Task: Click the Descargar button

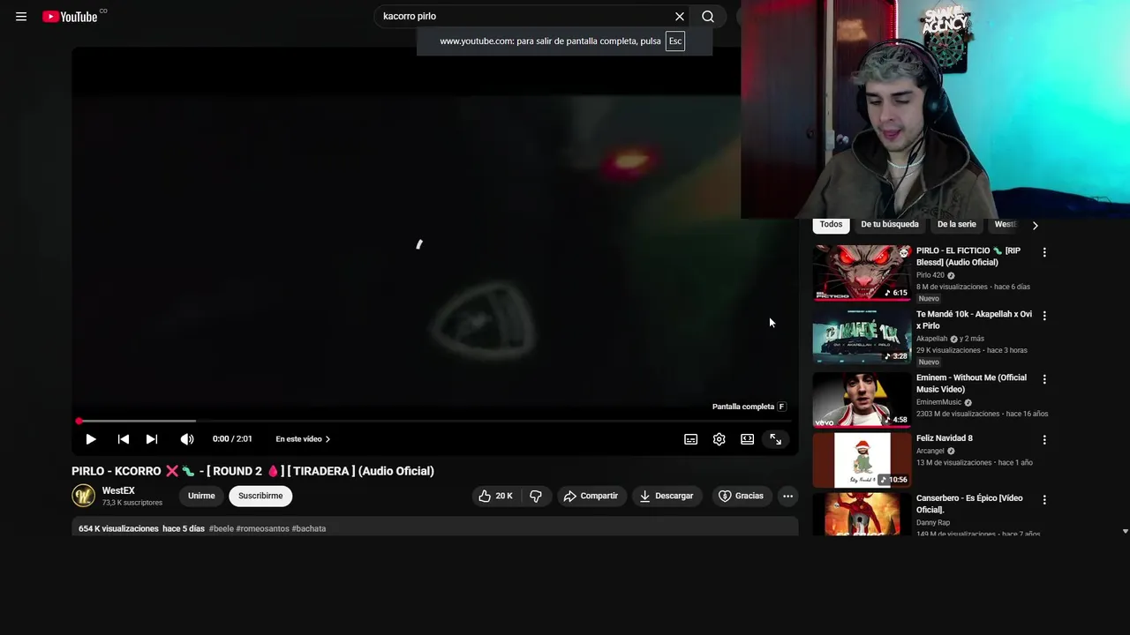Action: 667,496
